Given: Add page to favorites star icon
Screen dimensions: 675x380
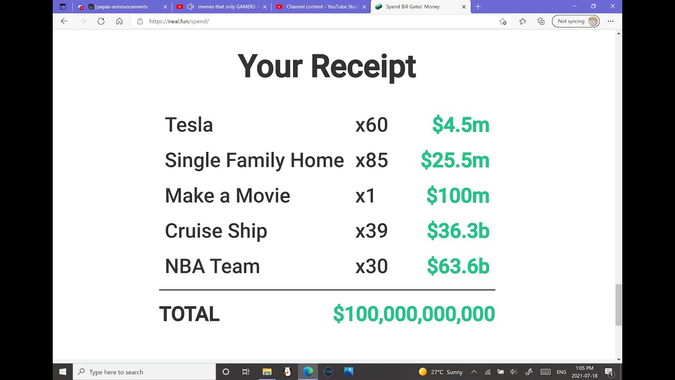Looking at the screenshot, I should [503, 21].
